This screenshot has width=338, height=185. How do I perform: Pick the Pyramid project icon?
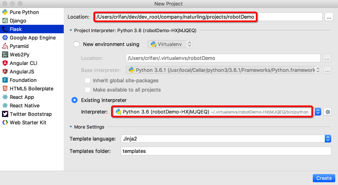coord(5,46)
